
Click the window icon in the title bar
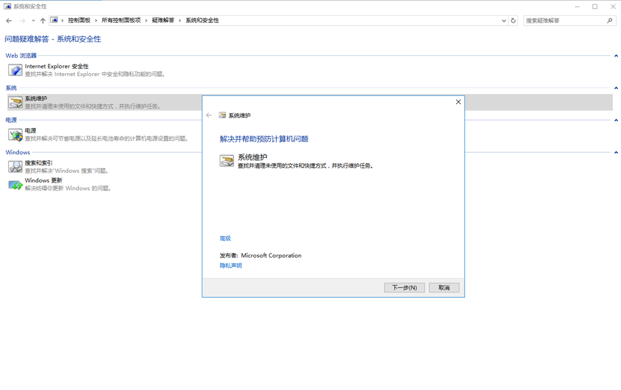(7, 6)
